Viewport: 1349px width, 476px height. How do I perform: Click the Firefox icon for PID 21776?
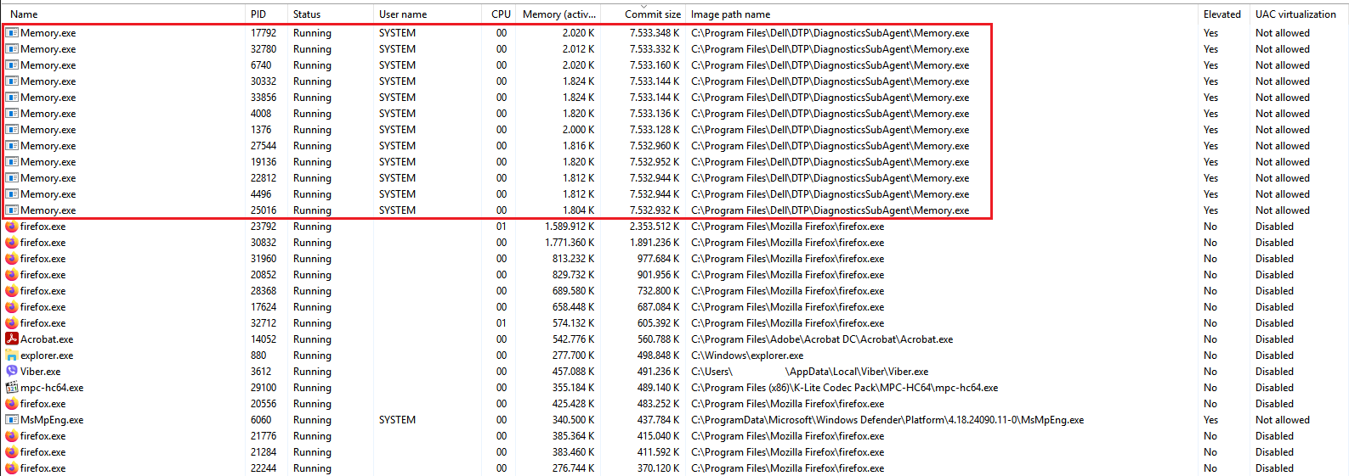[x=12, y=436]
